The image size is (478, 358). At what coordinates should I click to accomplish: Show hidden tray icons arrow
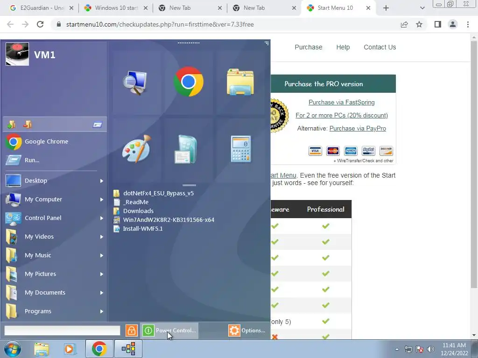[397, 349]
